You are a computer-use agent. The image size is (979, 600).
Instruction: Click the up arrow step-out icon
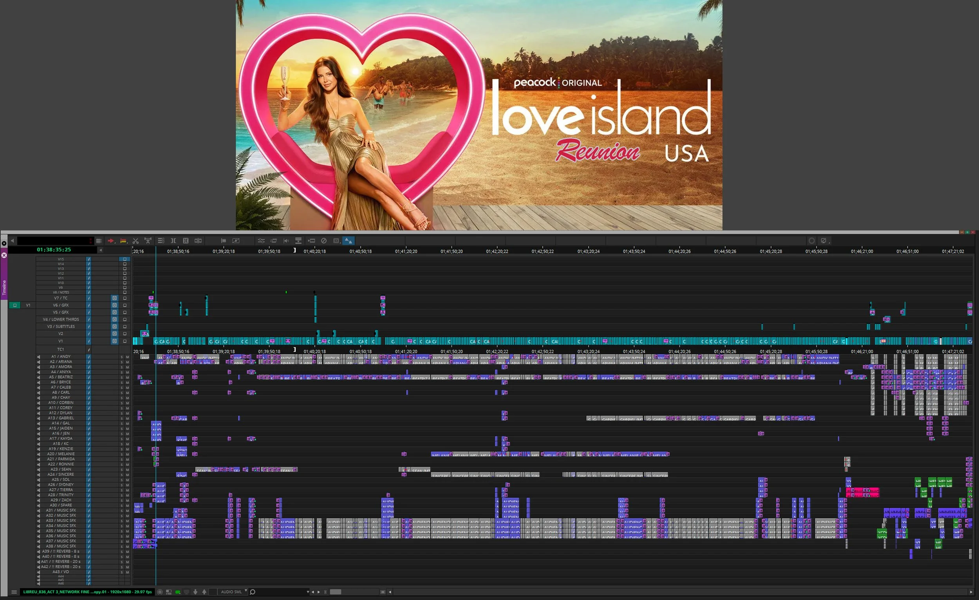pos(204,592)
